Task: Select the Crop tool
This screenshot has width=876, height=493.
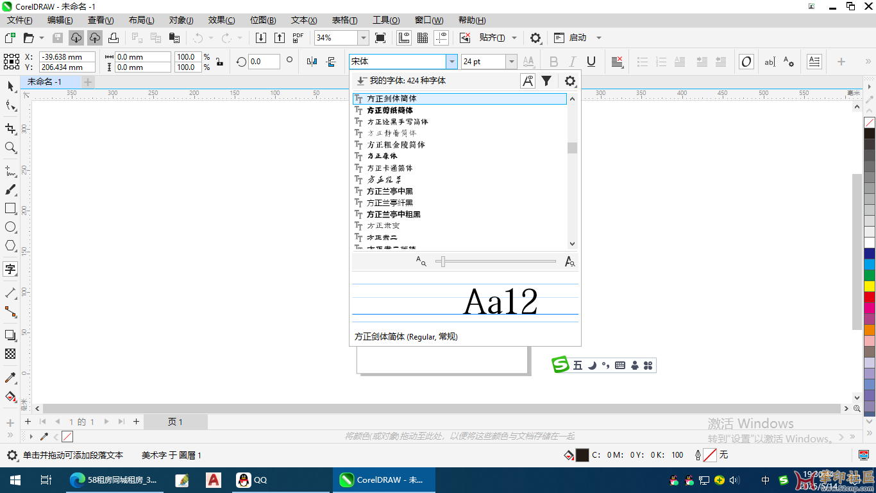Action: 10,129
